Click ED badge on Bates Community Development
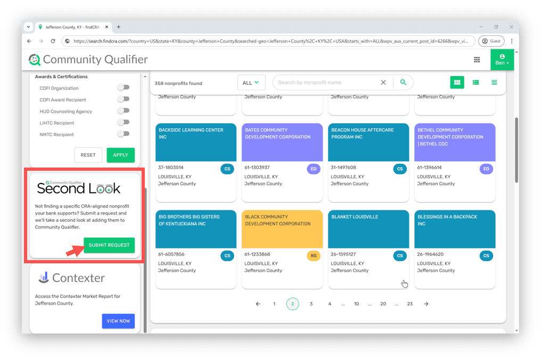The image size is (543, 358). pyautogui.click(x=314, y=169)
